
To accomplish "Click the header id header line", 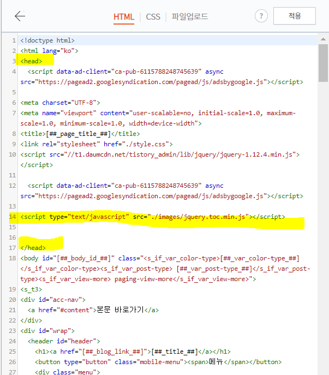I will 64,341.
